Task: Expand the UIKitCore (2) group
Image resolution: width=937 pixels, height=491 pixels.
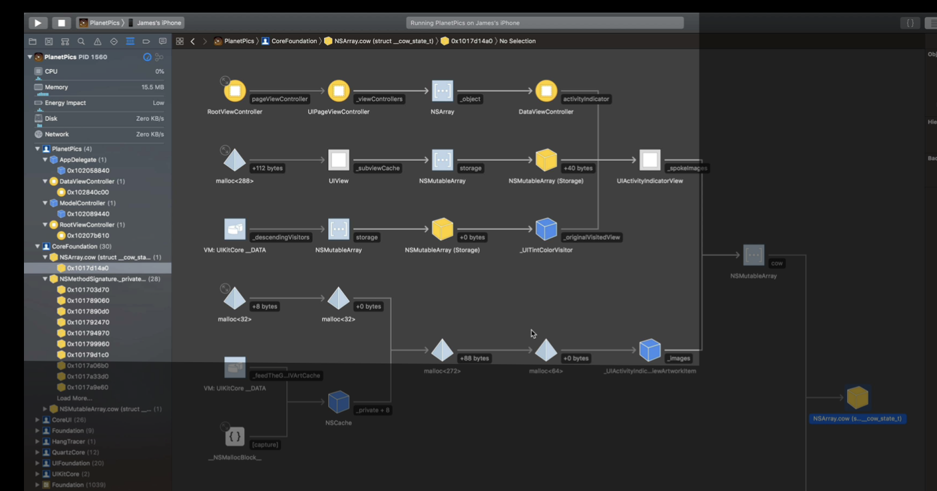Action: [x=37, y=474]
